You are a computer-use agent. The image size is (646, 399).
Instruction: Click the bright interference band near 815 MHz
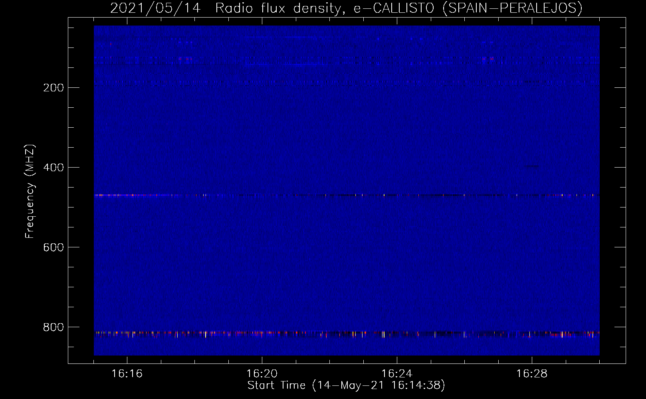[x=347, y=334]
